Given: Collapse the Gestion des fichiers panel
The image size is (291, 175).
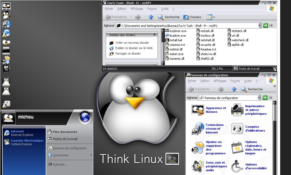Looking at the screenshot, I should [154, 35].
